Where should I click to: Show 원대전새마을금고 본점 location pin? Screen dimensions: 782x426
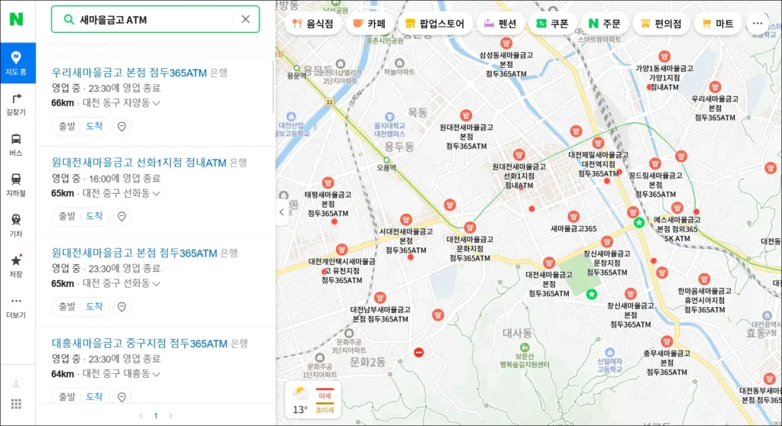point(121,307)
